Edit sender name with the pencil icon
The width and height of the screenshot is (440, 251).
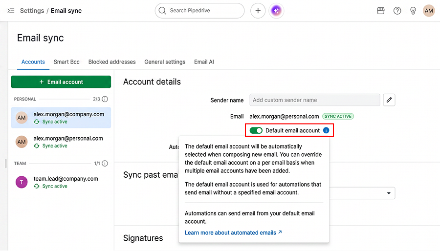389,100
